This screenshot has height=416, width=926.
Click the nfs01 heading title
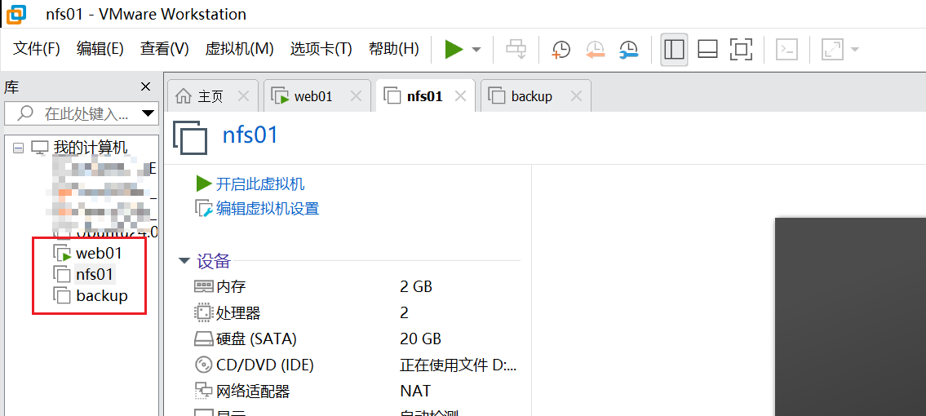pyautogui.click(x=250, y=135)
